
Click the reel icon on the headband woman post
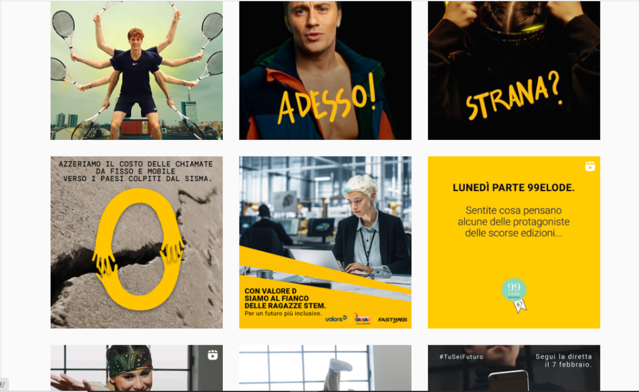tap(212, 355)
